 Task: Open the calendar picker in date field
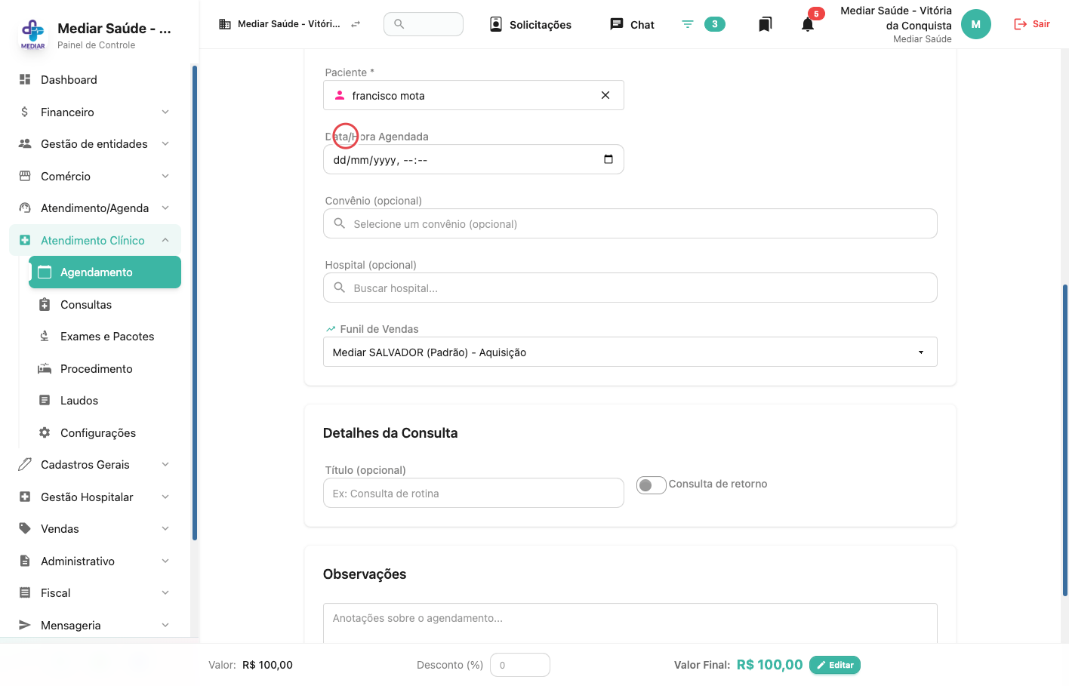coord(608,159)
